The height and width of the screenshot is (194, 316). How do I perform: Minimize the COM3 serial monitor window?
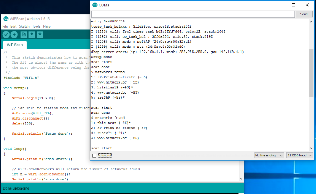coord(280,5)
